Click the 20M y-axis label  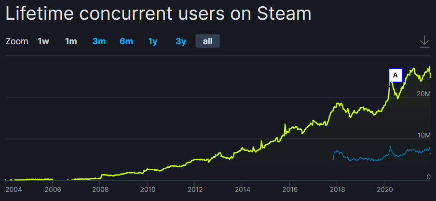[423, 94]
